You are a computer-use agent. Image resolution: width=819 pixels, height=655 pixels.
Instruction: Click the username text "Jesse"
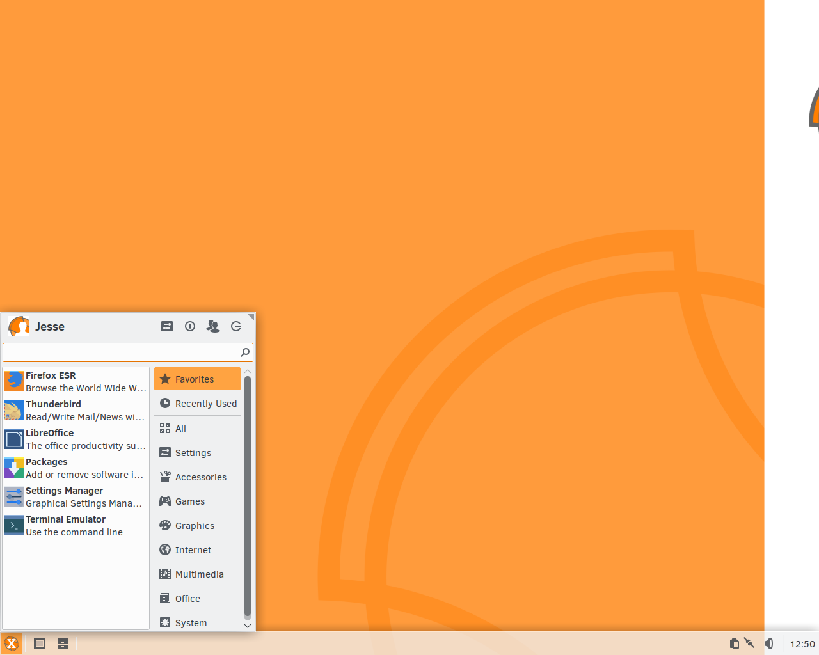50,327
